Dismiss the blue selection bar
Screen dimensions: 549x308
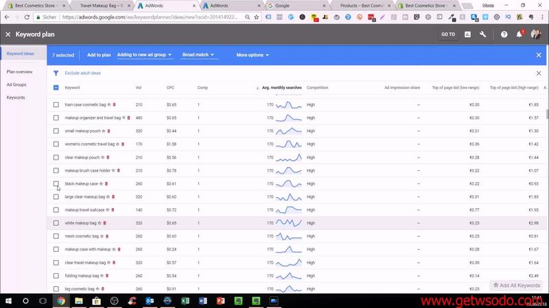click(x=539, y=55)
